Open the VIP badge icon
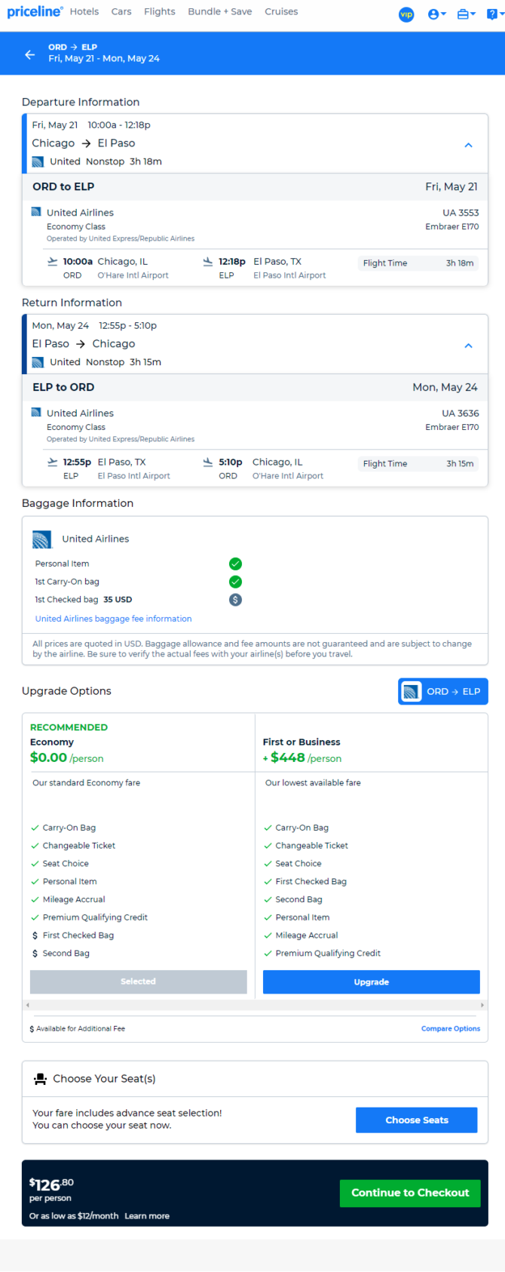 [406, 14]
